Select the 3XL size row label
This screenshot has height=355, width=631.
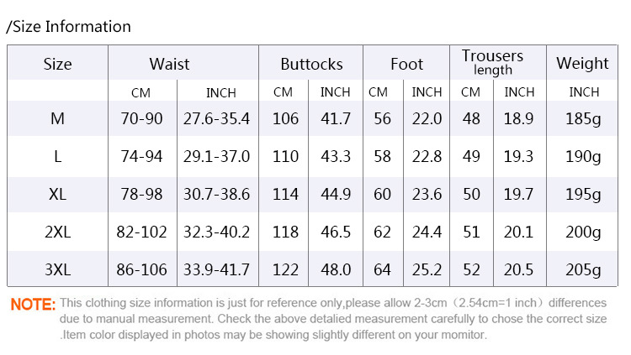click(57, 269)
